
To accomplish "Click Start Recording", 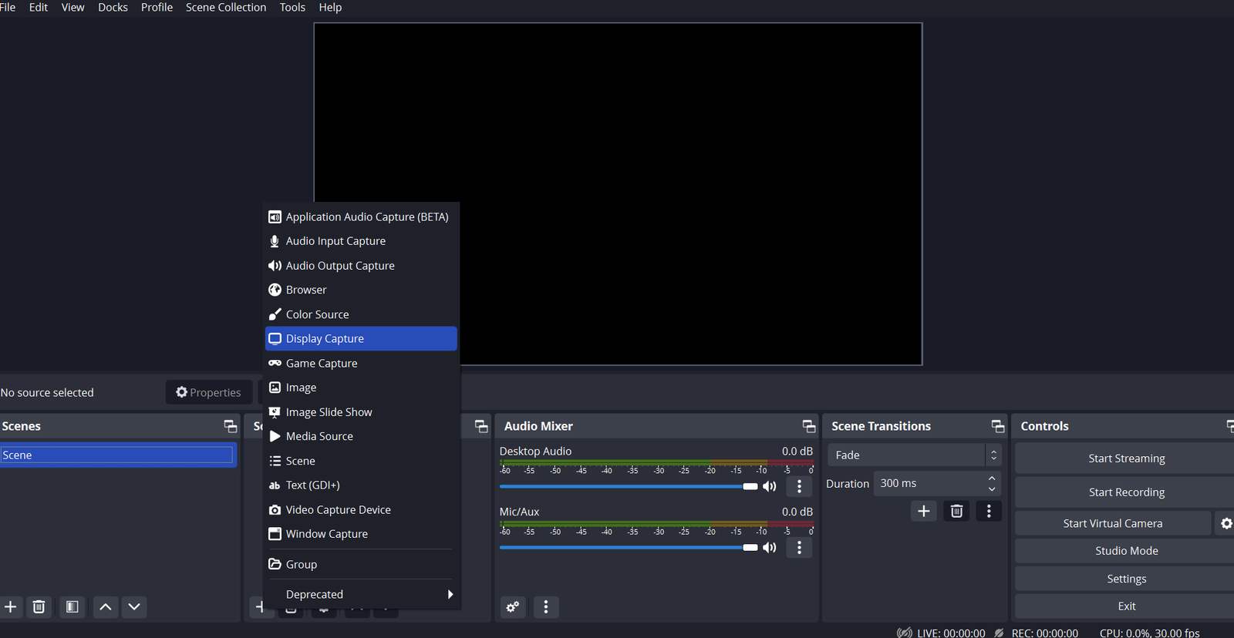I will point(1126,492).
